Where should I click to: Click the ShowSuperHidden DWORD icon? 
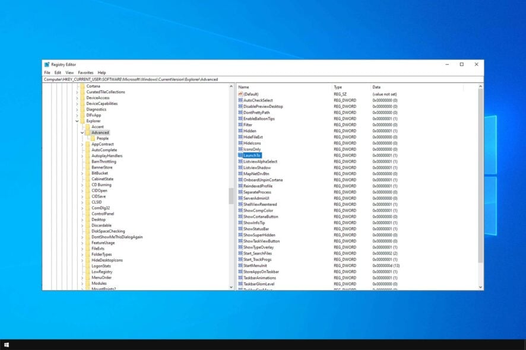tap(240, 235)
